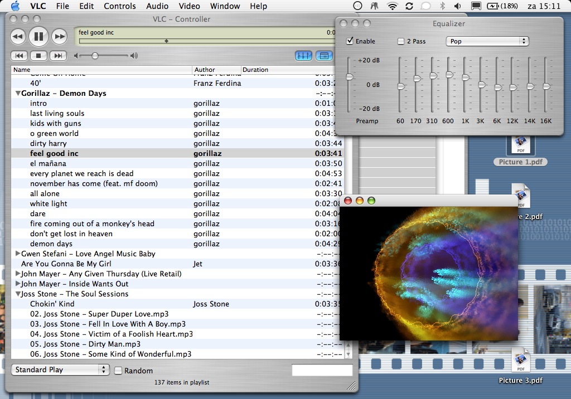The width and height of the screenshot is (571, 399).
Task: Click the mute speaker icon left of volume
Action: coord(76,56)
